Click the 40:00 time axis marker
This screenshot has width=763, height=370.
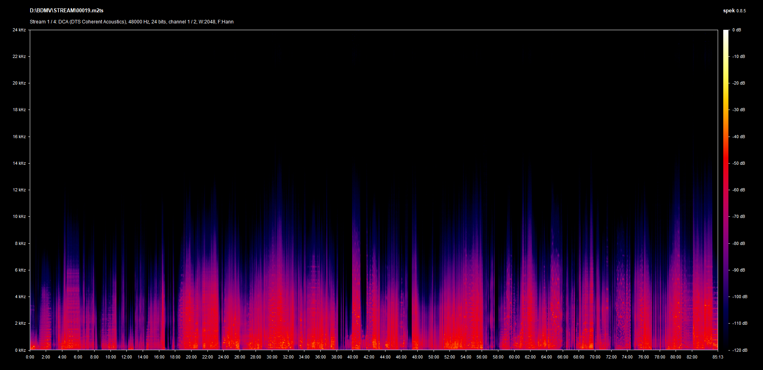352,357
